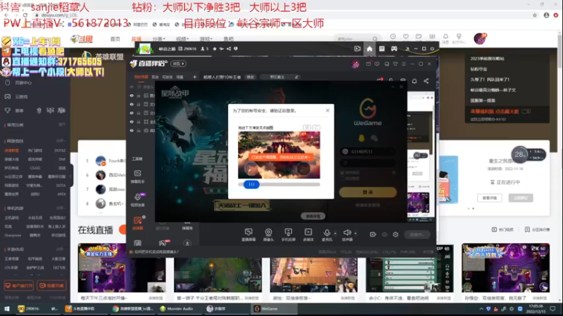563x316 pixels.
Task: Expand the speaker options arrow
Action: coord(355,233)
